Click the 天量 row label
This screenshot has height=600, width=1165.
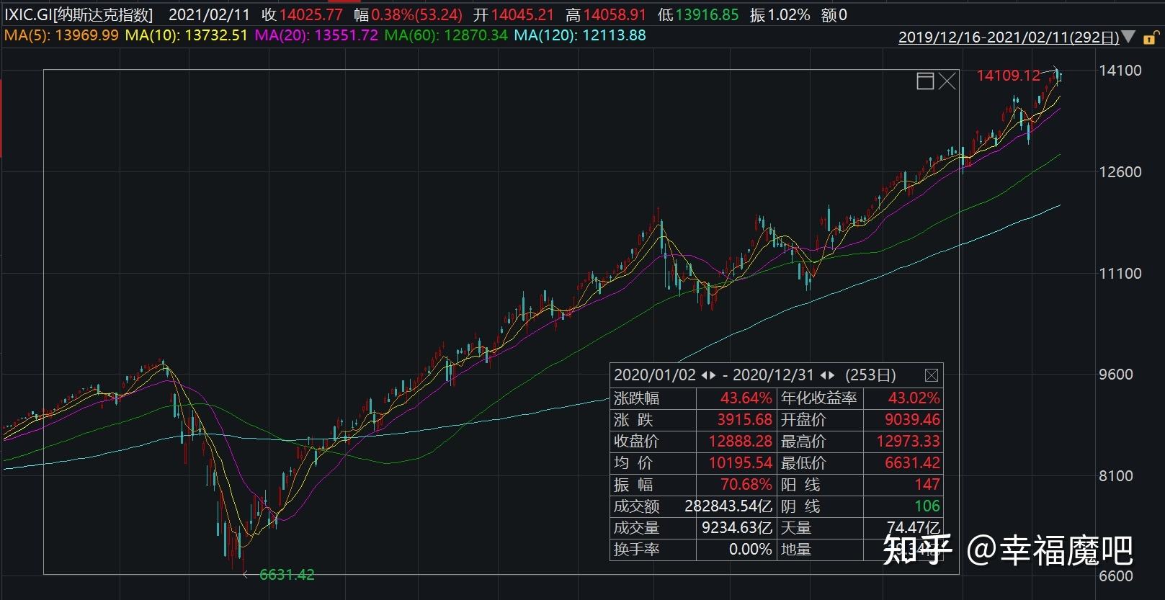click(x=797, y=528)
